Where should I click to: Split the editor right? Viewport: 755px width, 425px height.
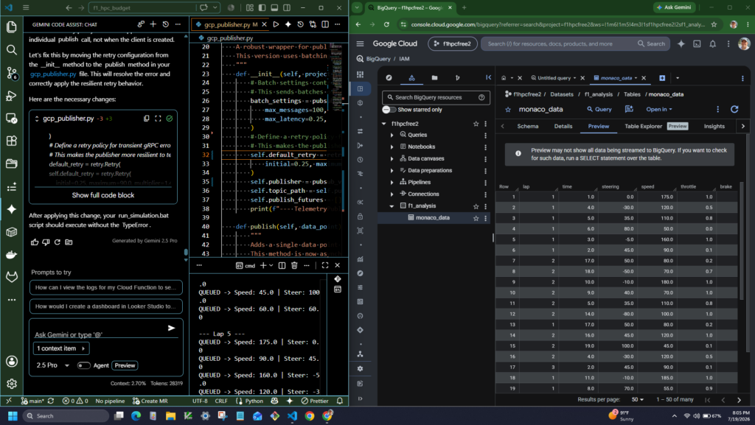[x=325, y=24]
